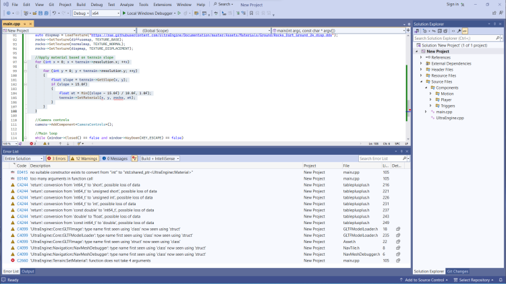The image size is (506, 284).
Task: Collapse the Source Files folder
Action: click(x=421, y=82)
